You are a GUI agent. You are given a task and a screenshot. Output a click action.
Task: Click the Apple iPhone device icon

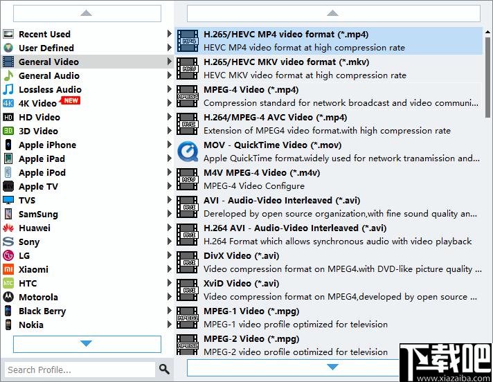pyautogui.click(x=8, y=145)
